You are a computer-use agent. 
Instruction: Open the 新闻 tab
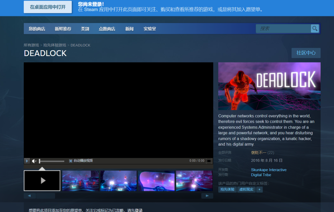click(129, 29)
